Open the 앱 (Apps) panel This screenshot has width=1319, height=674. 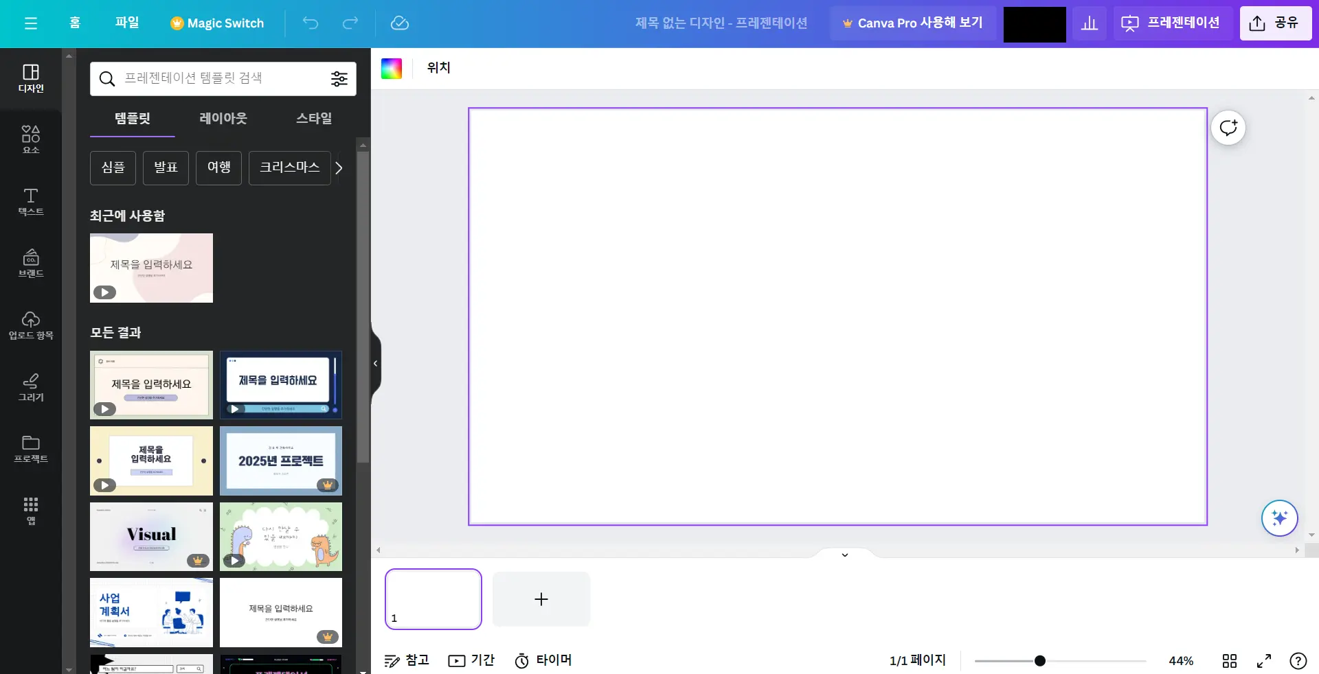[x=30, y=511]
